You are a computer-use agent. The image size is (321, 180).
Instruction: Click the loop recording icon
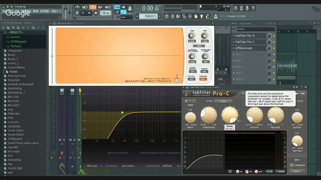108,7
